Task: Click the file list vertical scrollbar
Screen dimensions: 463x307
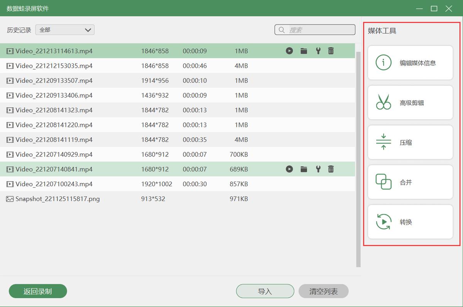Action: [x=358, y=154]
